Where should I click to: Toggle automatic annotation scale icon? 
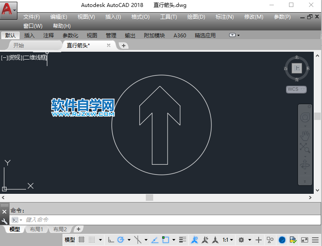(x=205, y=239)
